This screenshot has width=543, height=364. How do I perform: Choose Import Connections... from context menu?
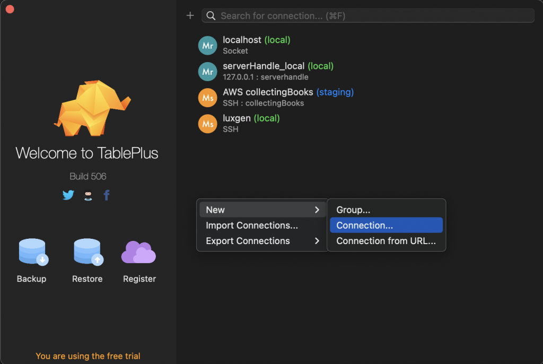point(262,226)
